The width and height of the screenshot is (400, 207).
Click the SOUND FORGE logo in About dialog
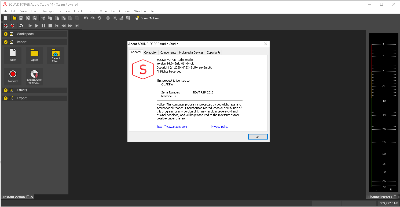pos(143,69)
